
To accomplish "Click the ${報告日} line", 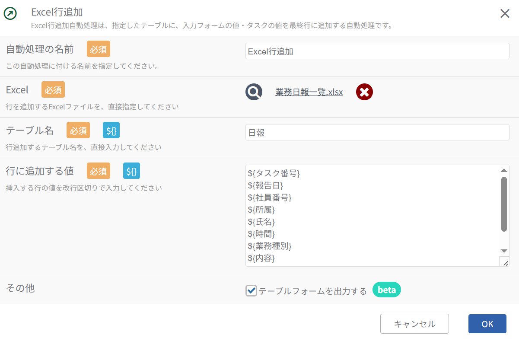I will 266,185.
